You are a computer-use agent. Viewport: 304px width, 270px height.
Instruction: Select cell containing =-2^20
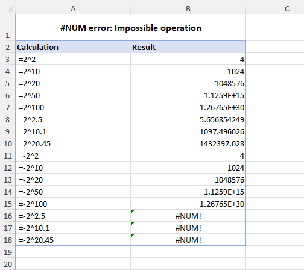click(73, 180)
